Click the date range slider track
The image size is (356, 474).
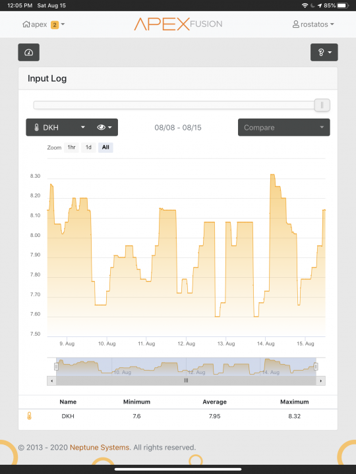click(174, 105)
